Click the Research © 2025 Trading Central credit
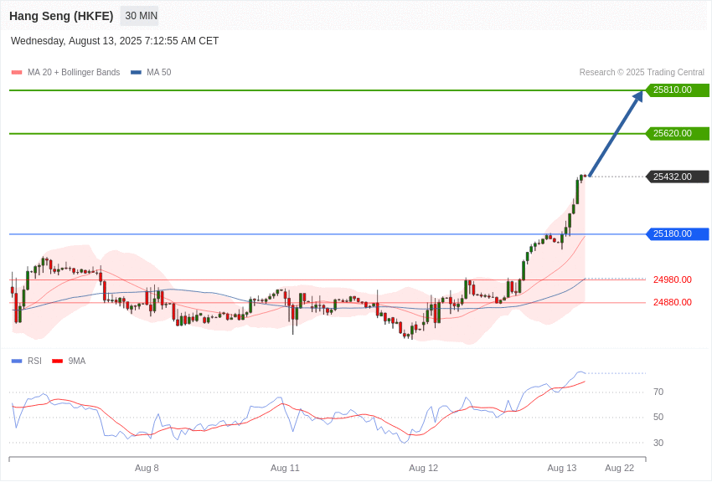The image size is (712, 482). [642, 72]
